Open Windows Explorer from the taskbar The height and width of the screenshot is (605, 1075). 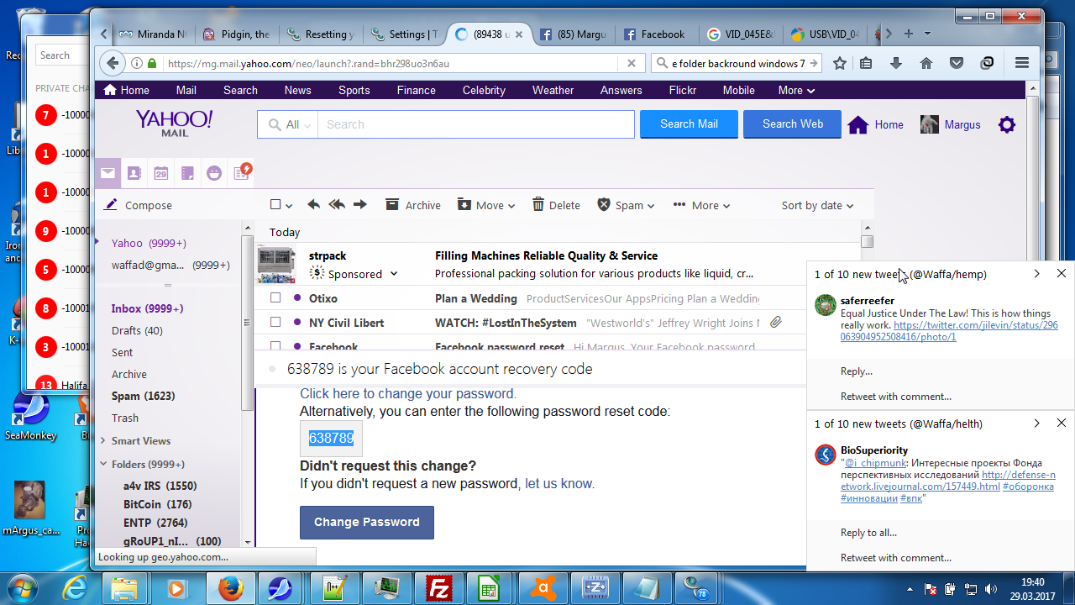pos(123,588)
